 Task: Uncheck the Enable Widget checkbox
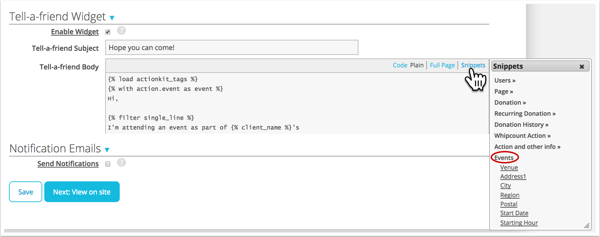click(x=108, y=32)
